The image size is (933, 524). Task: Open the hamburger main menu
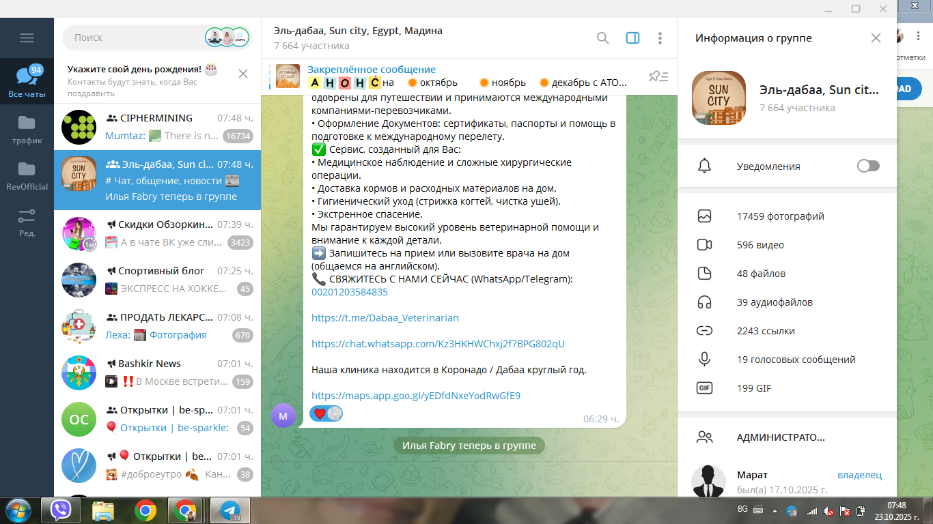click(27, 38)
